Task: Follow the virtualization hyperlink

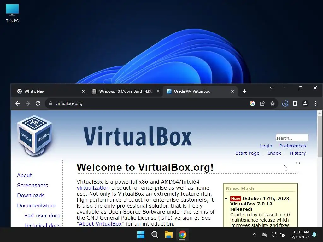Action: tap(93, 188)
